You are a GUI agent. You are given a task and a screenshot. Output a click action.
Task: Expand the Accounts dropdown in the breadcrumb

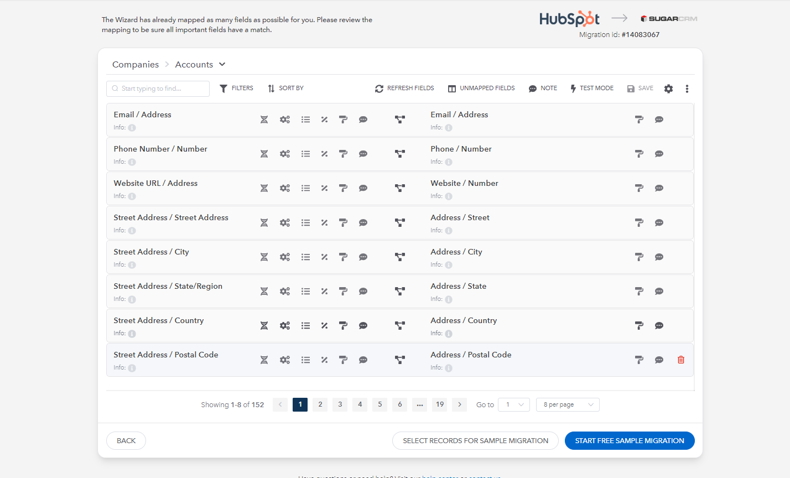point(222,64)
